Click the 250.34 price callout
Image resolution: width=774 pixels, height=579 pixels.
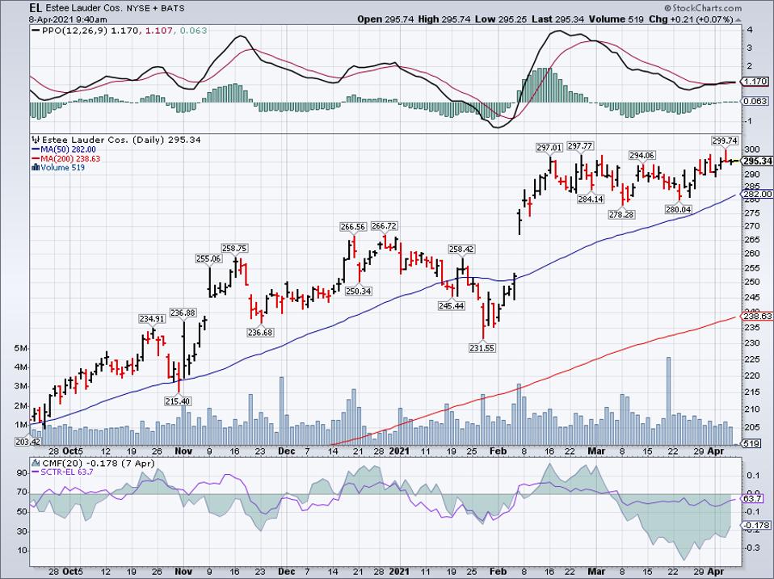pos(359,291)
